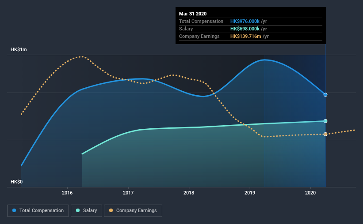This screenshot has width=363, height=224.
Task: Click the 2016 x-axis label
Action: [x=67, y=193]
